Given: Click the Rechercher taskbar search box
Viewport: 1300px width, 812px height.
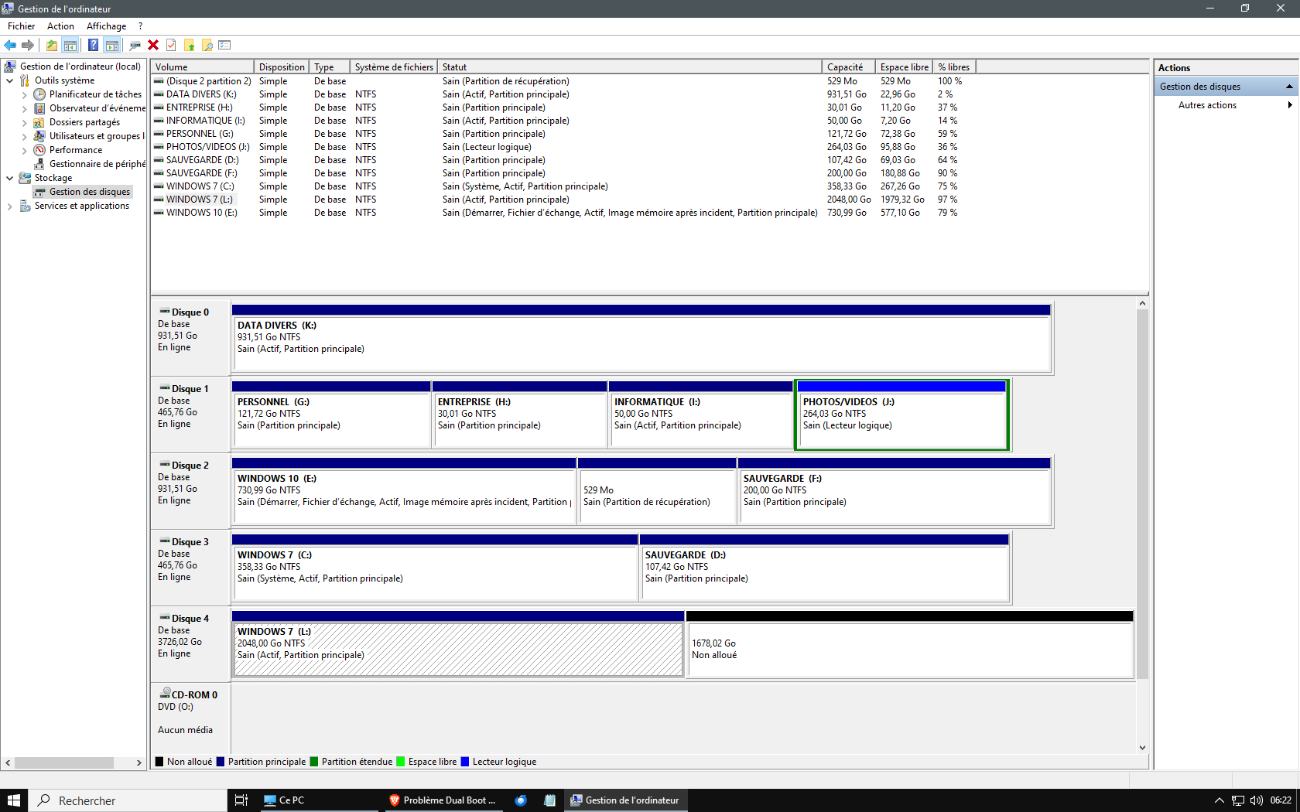Looking at the screenshot, I should (128, 800).
